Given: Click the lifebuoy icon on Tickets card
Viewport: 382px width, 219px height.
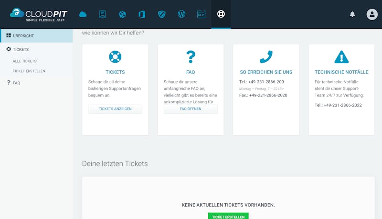Looking at the screenshot, I should tap(115, 57).
